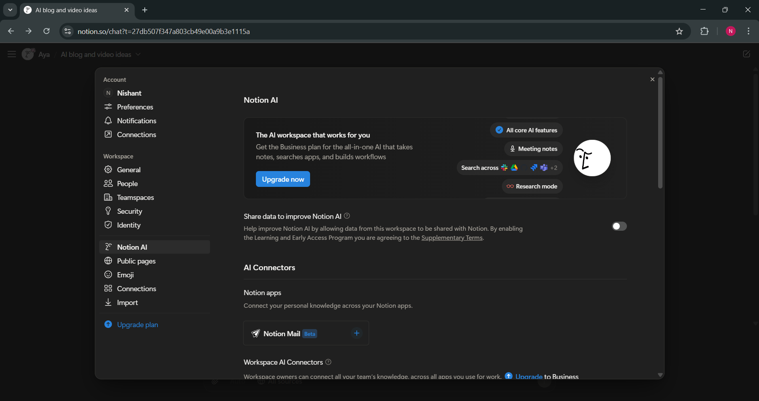759x401 pixels.
Task: Open People settings
Action: click(x=155, y=184)
